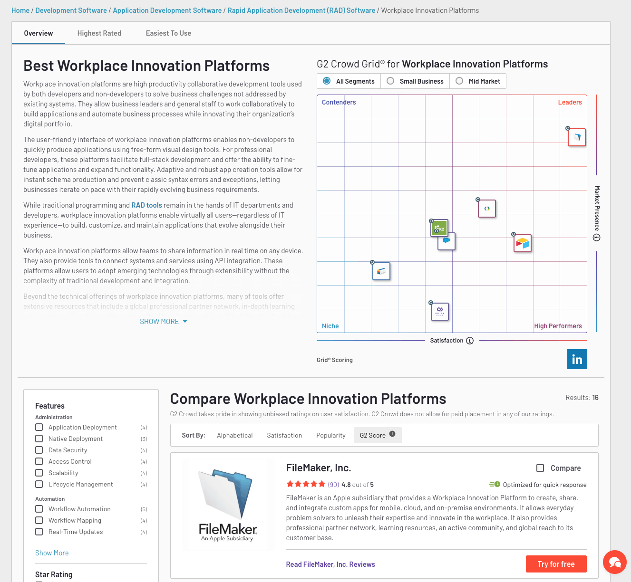
Task: Click the FileMaker five-star rating icons
Action: tap(306, 484)
